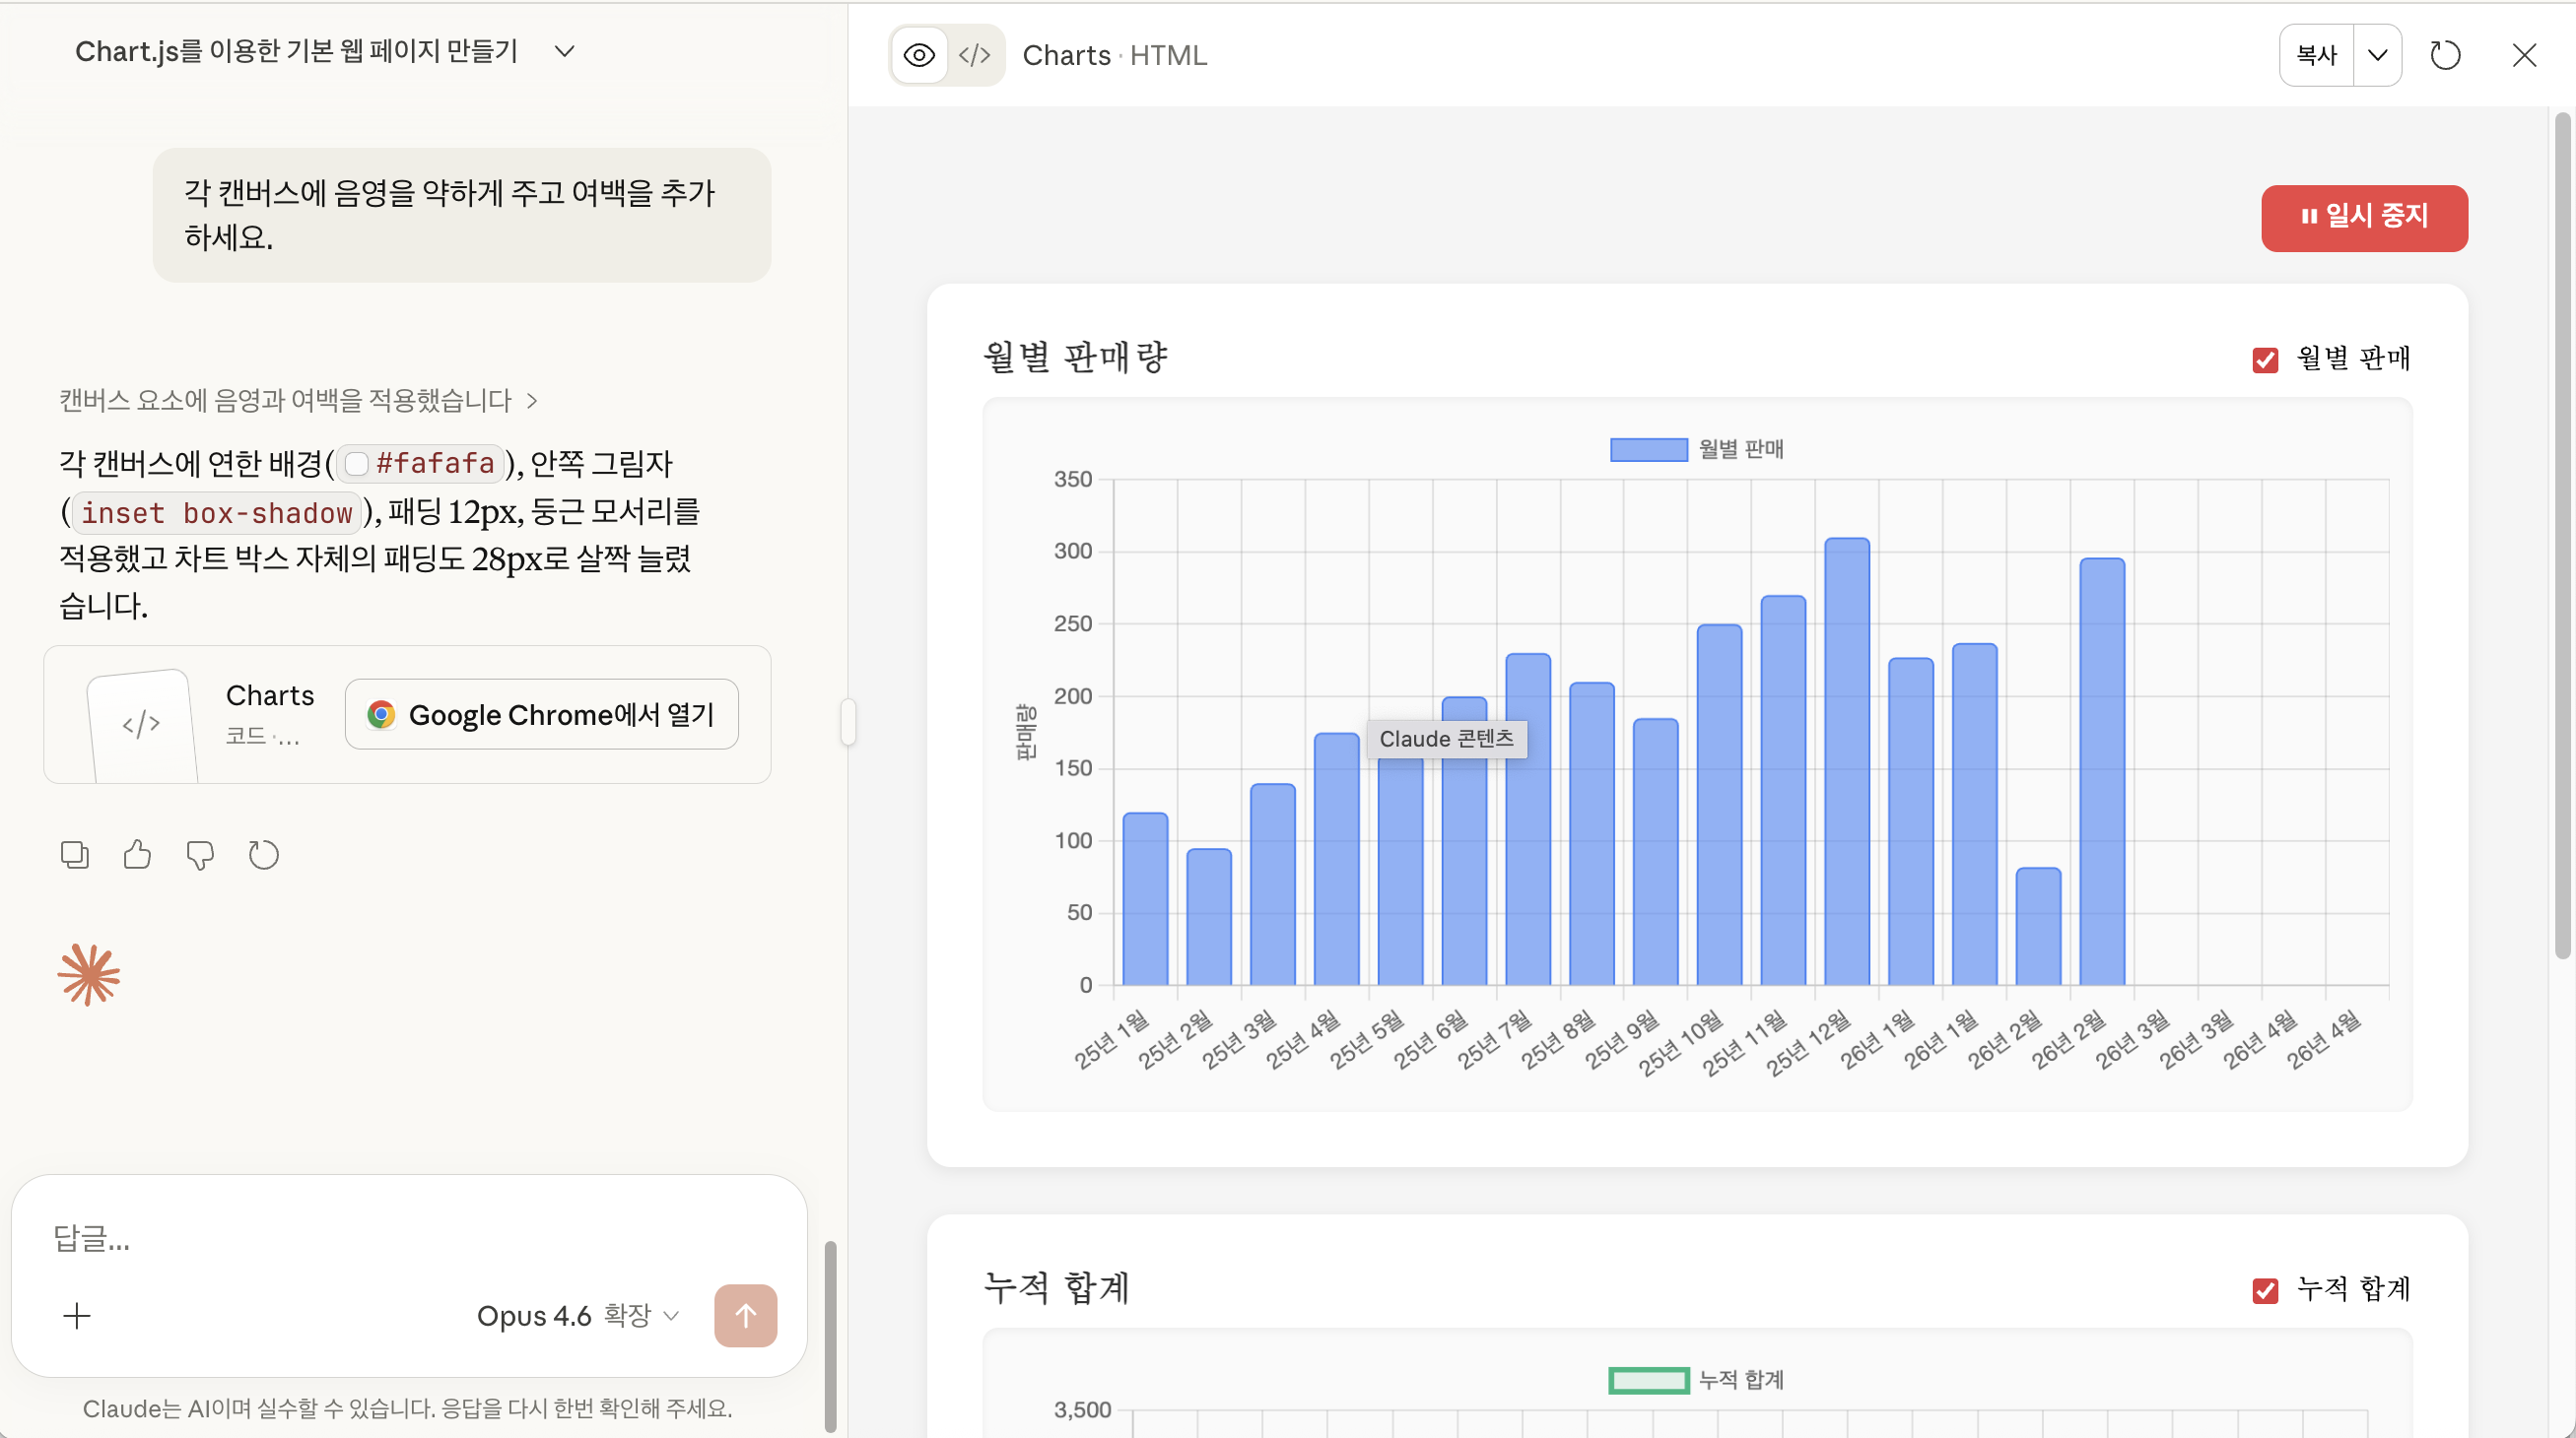Uncheck the 누적 합계 checkbox
This screenshot has width=2576, height=1438.
point(2265,1290)
